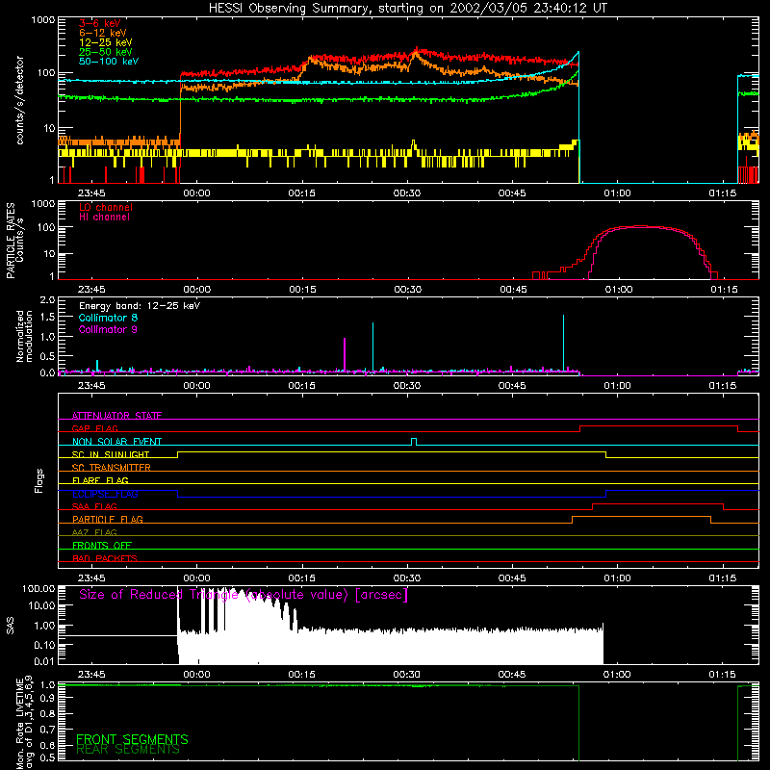Image resolution: width=770 pixels, height=770 pixels.
Task: Click the 23:45 tick label under particle rates plot
Action: click(x=91, y=290)
